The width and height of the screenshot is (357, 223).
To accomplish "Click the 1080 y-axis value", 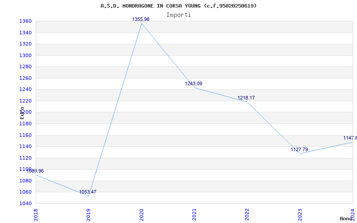I will (25, 181).
